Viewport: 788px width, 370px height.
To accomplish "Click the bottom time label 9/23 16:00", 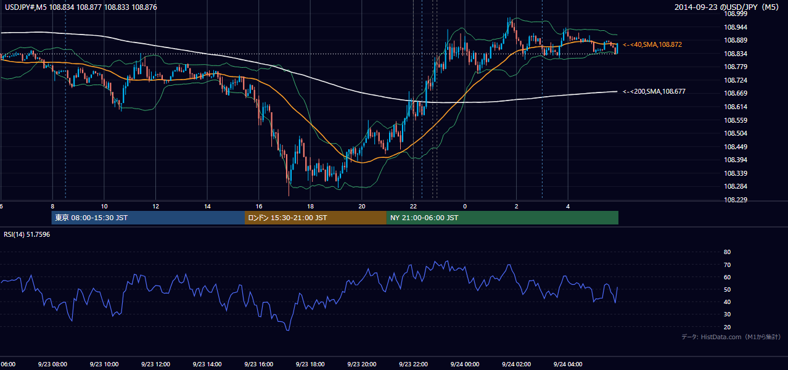I will [x=258, y=364].
